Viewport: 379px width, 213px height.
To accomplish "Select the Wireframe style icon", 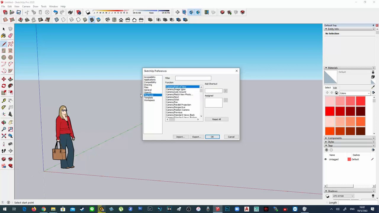I will [71, 20].
